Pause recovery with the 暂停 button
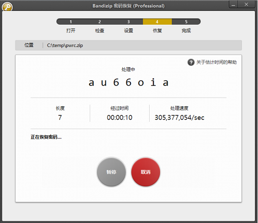 pos(111,172)
